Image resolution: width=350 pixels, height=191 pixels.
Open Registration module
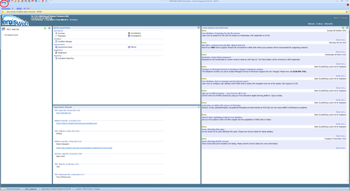point(62,53)
